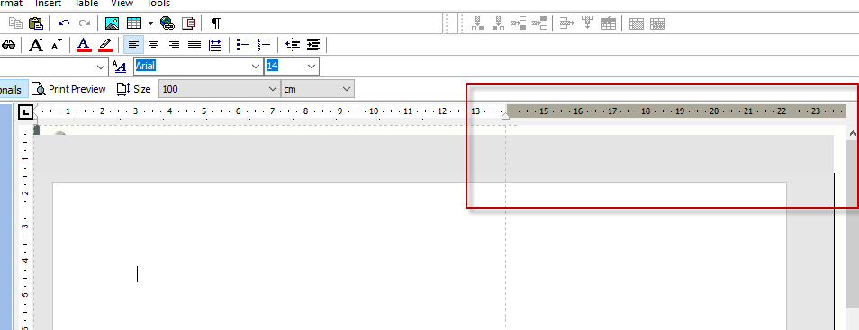Insert an image with picture icon

(x=112, y=23)
